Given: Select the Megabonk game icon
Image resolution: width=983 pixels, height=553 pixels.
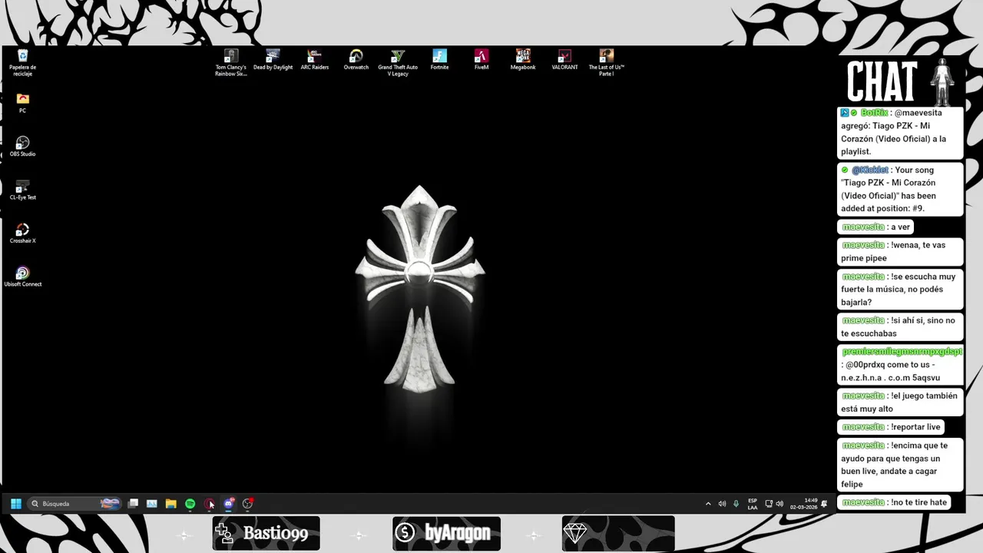Looking at the screenshot, I should pos(523,60).
